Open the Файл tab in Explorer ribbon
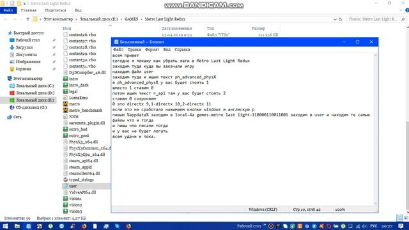This screenshot has height=230, width=409. (8, 10)
